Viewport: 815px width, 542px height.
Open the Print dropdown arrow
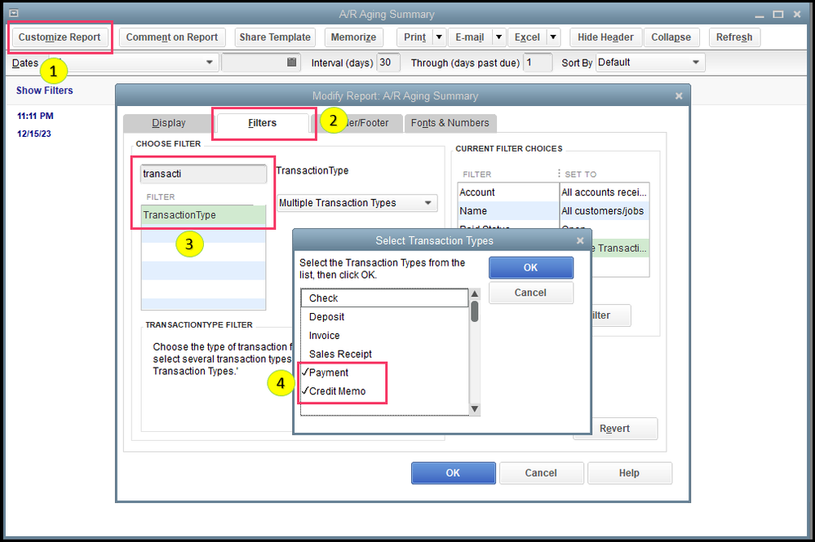[439, 37]
